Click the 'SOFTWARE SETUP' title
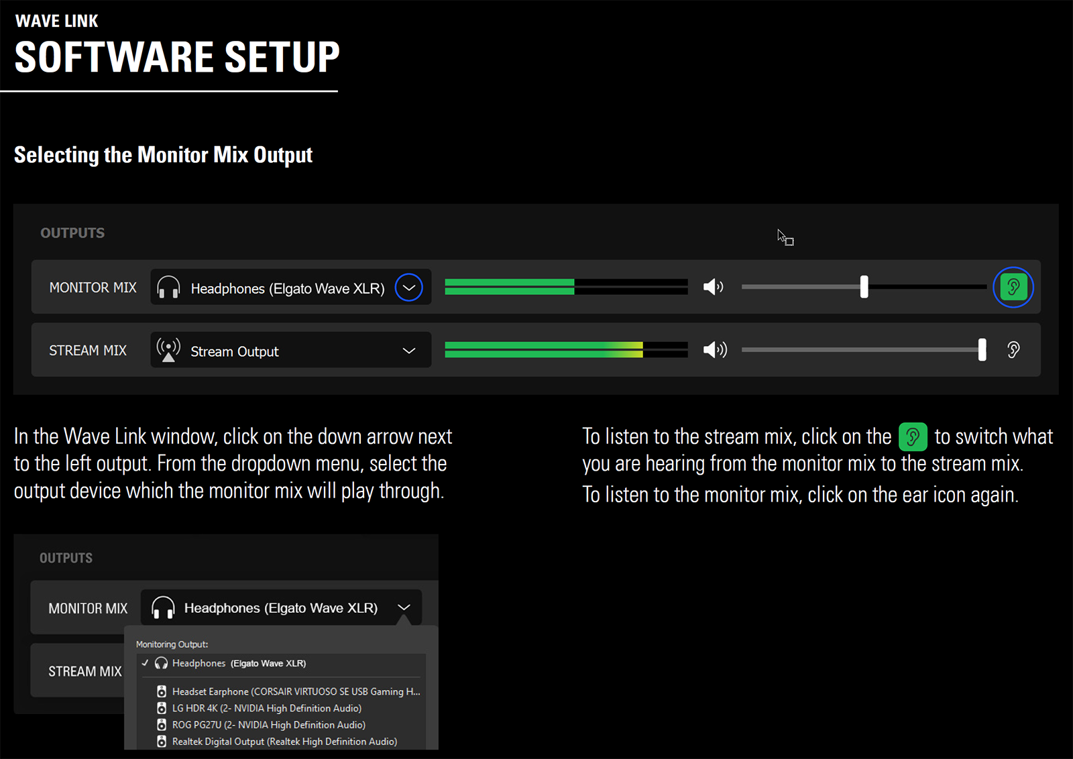This screenshot has height=759, width=1073. click(177, 57)
